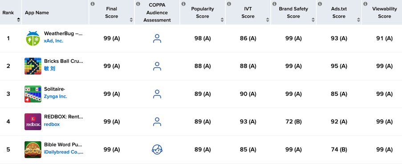The width and height of the screenshot is (402, 164).
Task: Click the WeatherBug app icon
Action: (x=33, y=38)
